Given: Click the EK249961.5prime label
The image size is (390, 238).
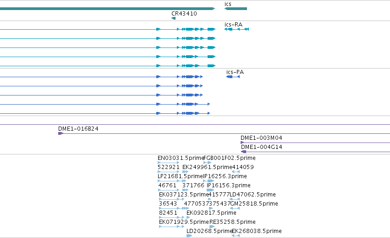Looking at the screenshot, I should coord(207,167).
